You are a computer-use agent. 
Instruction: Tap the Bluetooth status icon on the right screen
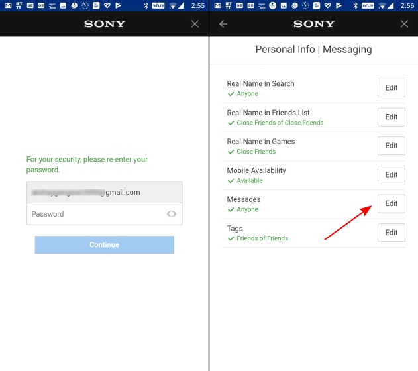(x=355, y=5)
